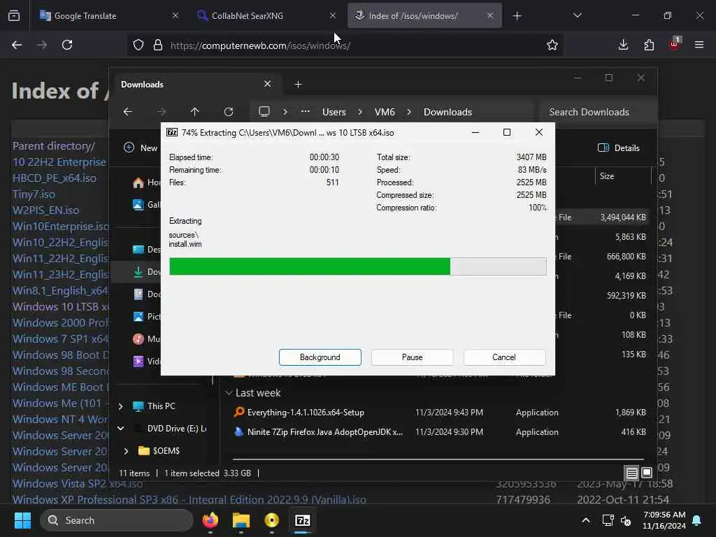Click Users in Explorer breadcrumb
The image size is (716, 537).
click(x=334, y=112)
